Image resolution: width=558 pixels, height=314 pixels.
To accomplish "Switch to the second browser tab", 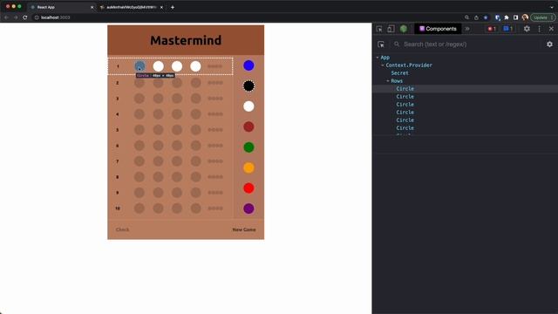I will click(x=131, y=7).
